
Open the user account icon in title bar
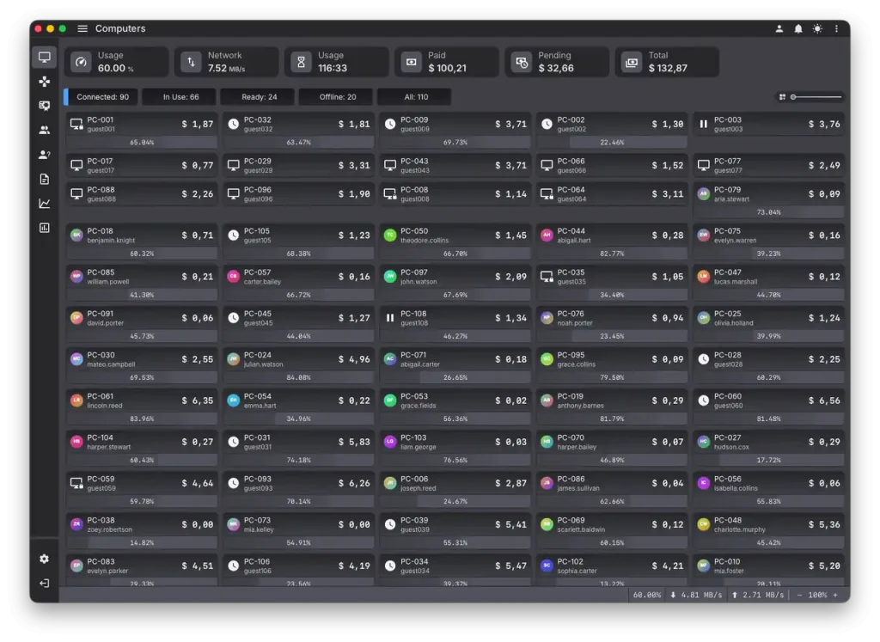[x=779, y=28]
